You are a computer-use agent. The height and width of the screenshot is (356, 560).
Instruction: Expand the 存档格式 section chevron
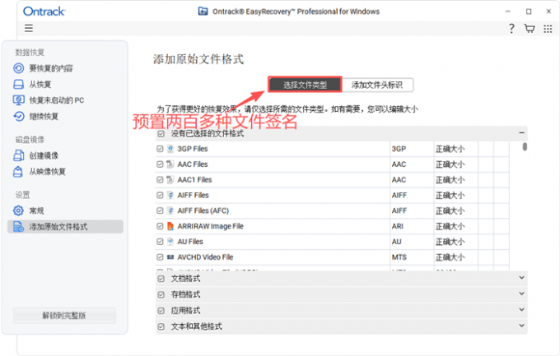point(521,294)
